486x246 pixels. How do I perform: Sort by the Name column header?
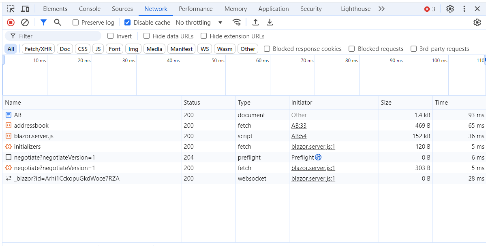tap(92, 103)
